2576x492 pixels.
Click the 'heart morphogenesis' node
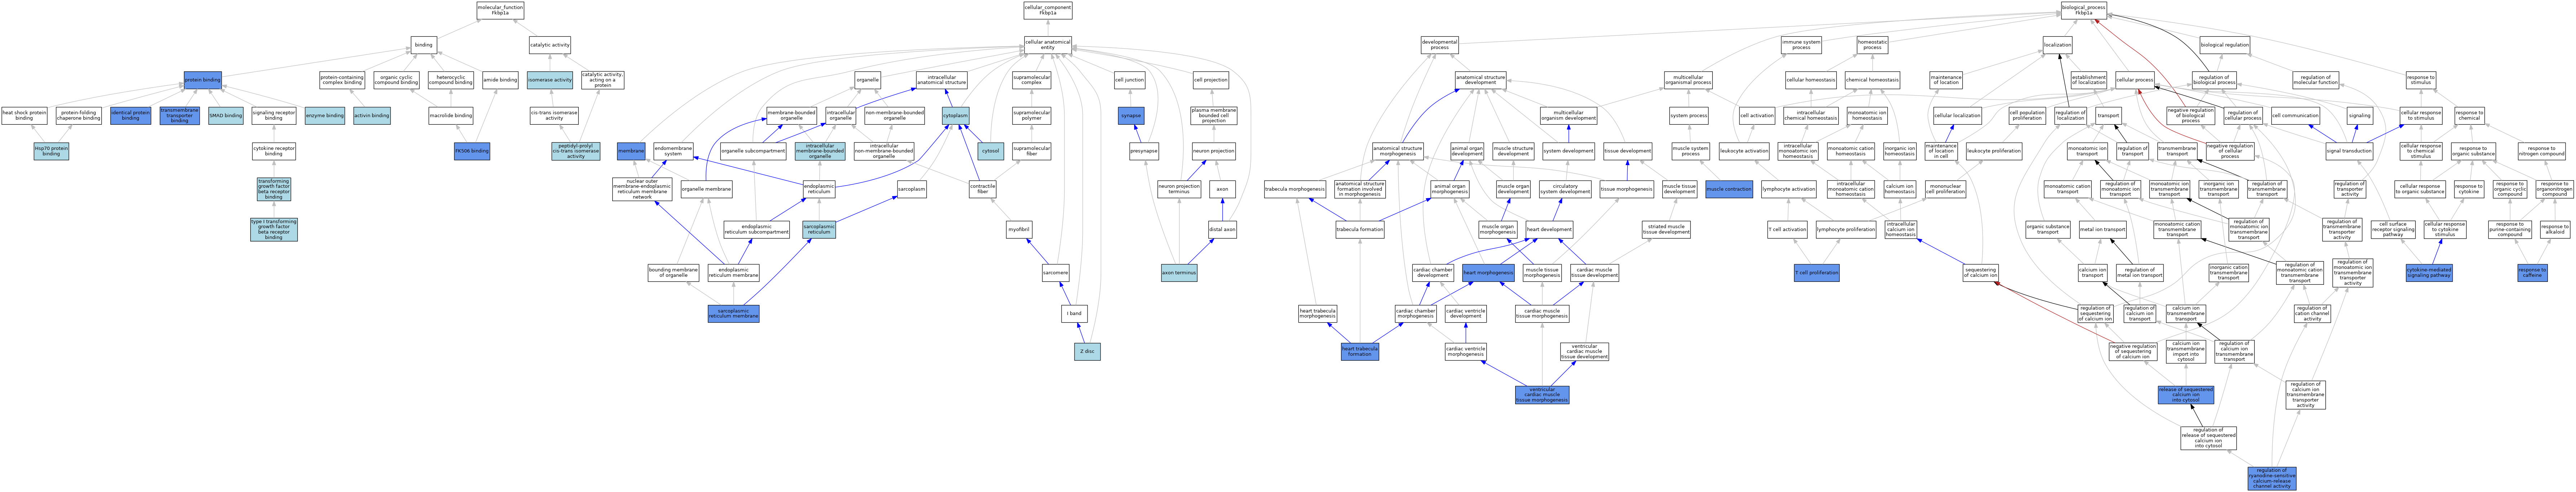(x=1488, y=273)
